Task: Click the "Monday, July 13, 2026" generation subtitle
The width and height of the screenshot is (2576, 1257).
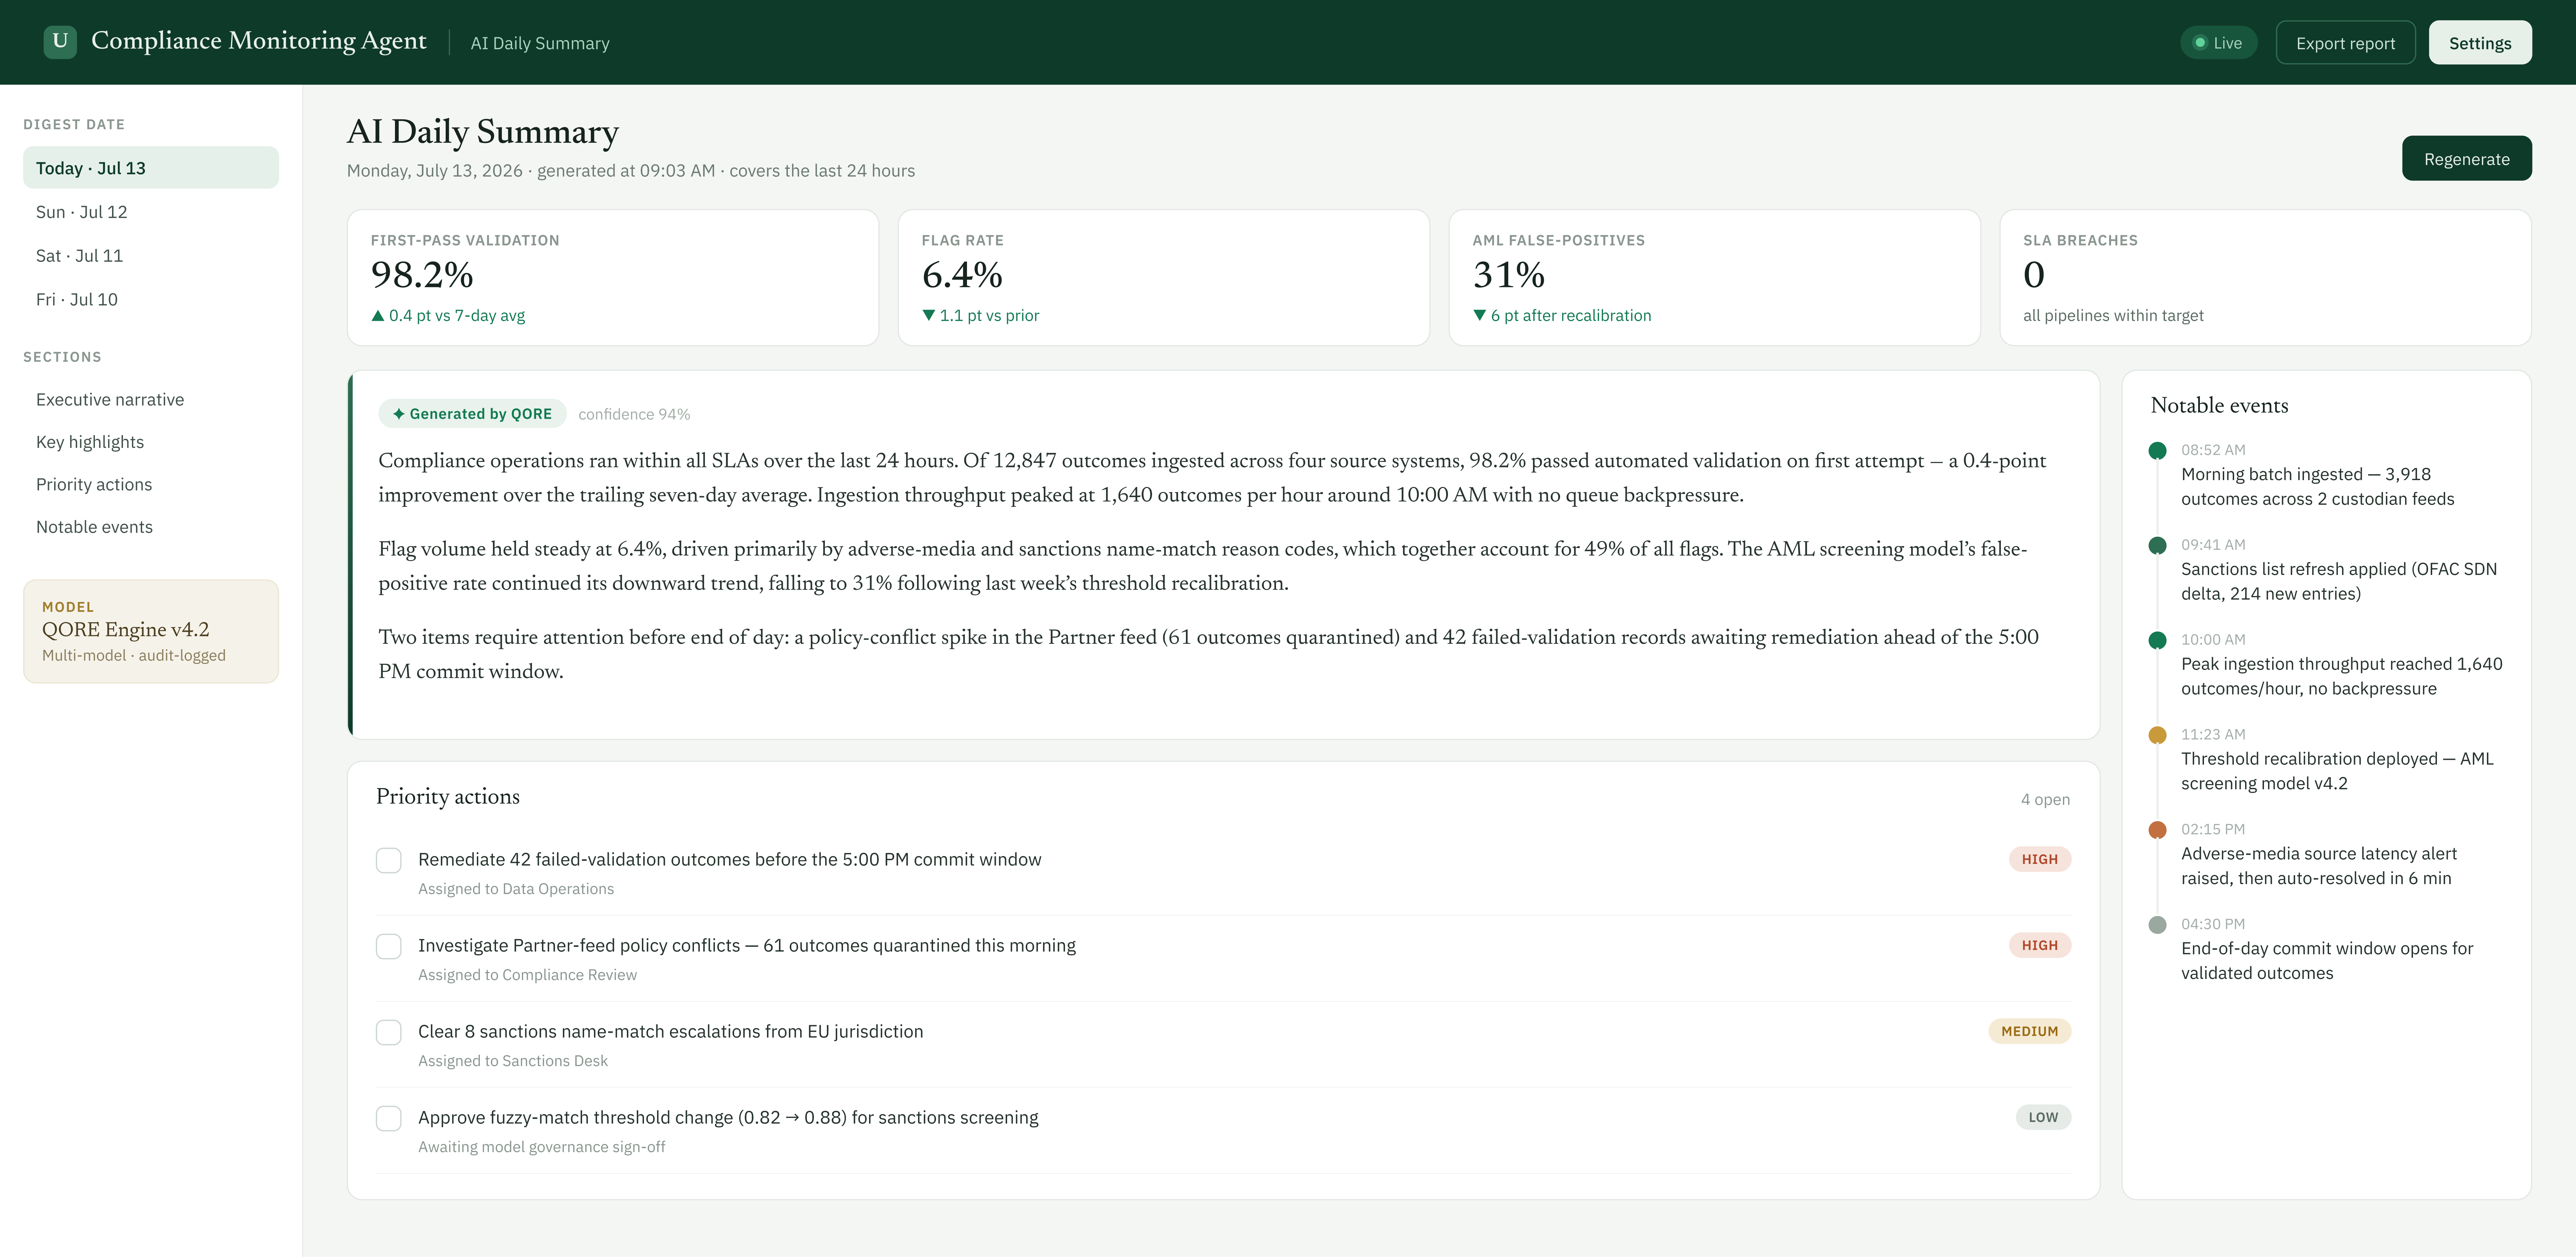Action: coord(631,171)
